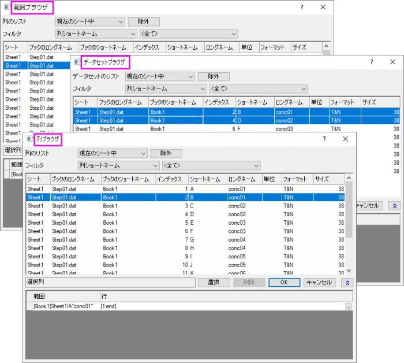Screen dimensions: 404x363
Task: Open <全て> dropdown in データセットブラウザ
Action: point(259,89)
